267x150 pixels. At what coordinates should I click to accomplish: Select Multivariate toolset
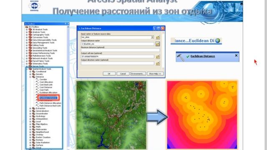click(x=41, y=130)
